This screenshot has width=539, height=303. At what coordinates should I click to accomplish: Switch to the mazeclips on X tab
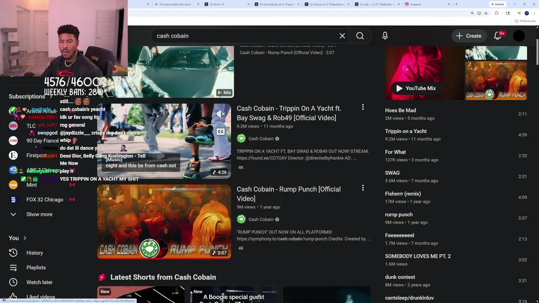click(x=277, y=4)
